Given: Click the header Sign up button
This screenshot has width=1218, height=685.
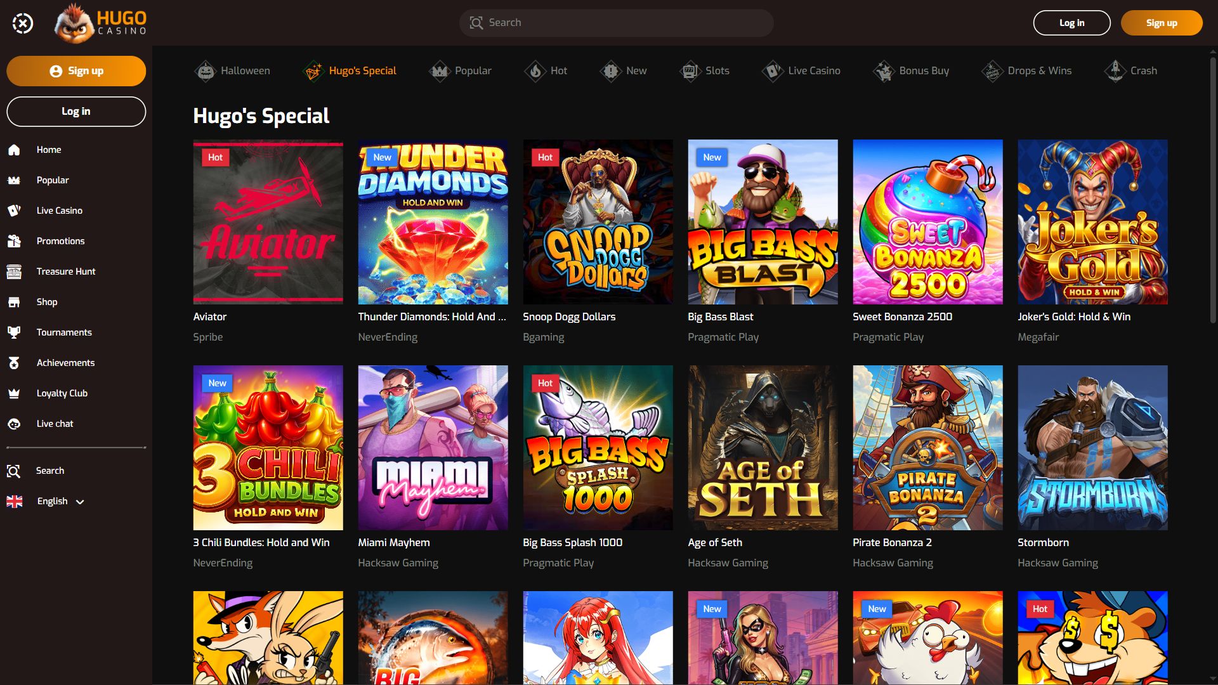Looking at the screenshot, I should 1162,23.
